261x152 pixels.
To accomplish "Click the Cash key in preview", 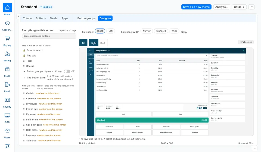I will (x=123, y=114).
